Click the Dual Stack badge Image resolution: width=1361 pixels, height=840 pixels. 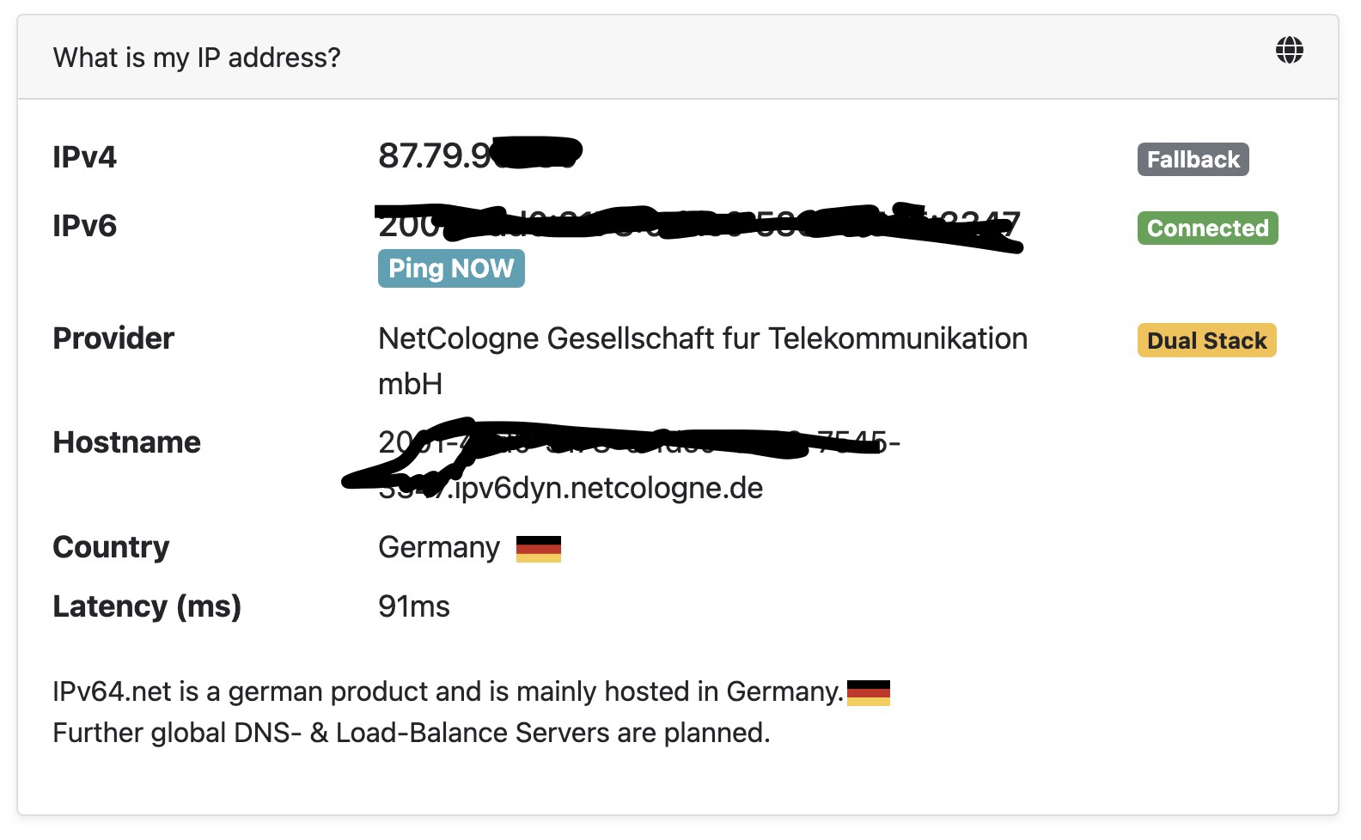pyautogui.click(x=1206, y=340)
